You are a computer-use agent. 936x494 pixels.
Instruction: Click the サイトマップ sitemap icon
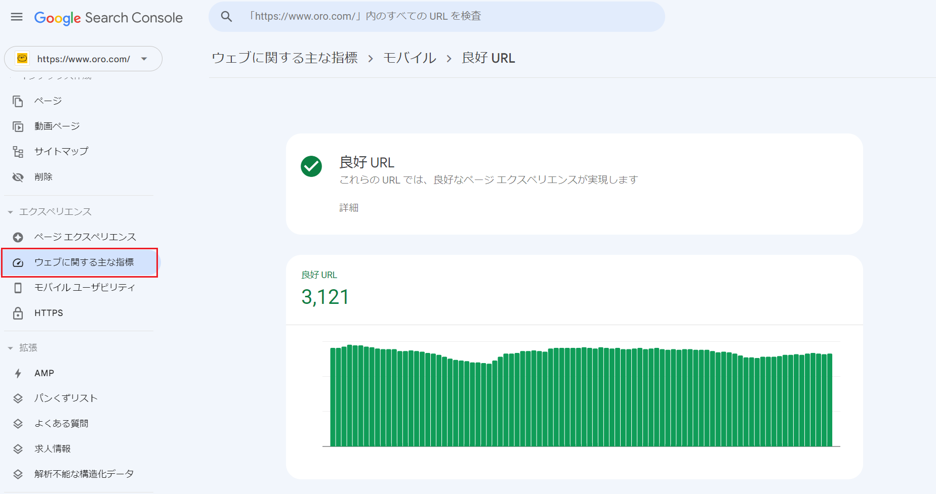(18, 151)
